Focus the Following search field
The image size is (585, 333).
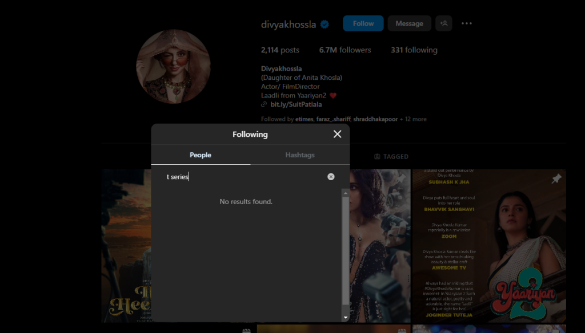tap(243, 177)
